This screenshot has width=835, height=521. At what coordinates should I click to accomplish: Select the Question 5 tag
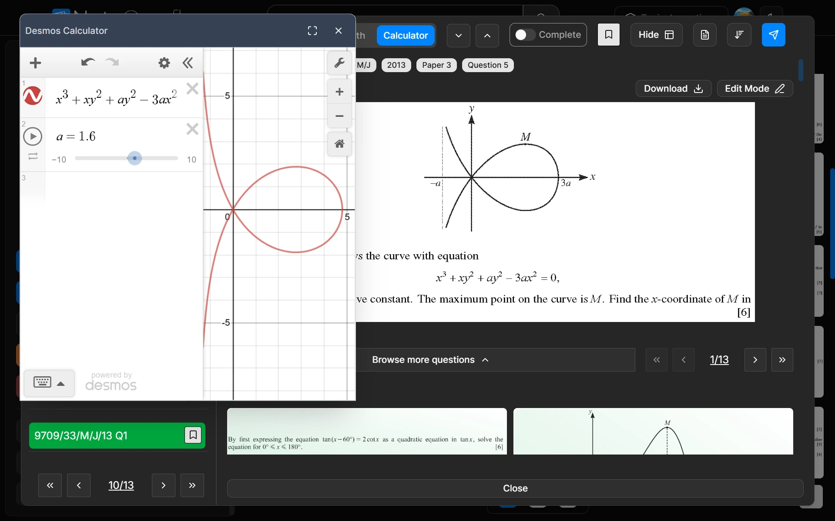488,65
